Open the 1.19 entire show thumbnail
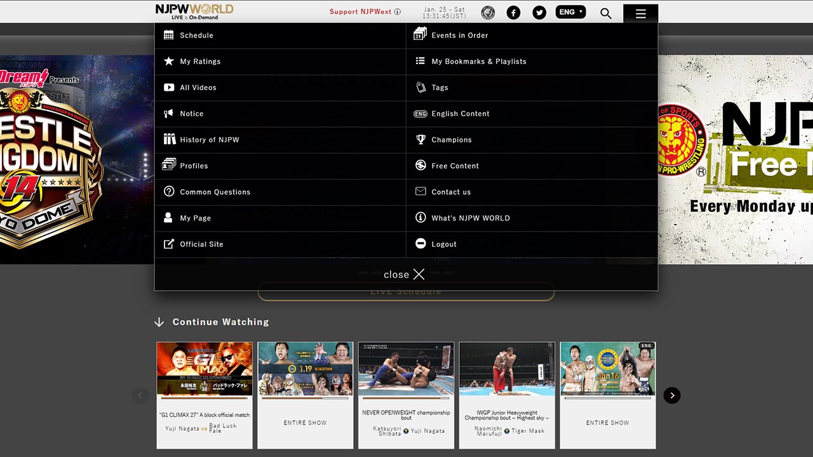Screen dimensions: 813x457 [x=306, y=369]
